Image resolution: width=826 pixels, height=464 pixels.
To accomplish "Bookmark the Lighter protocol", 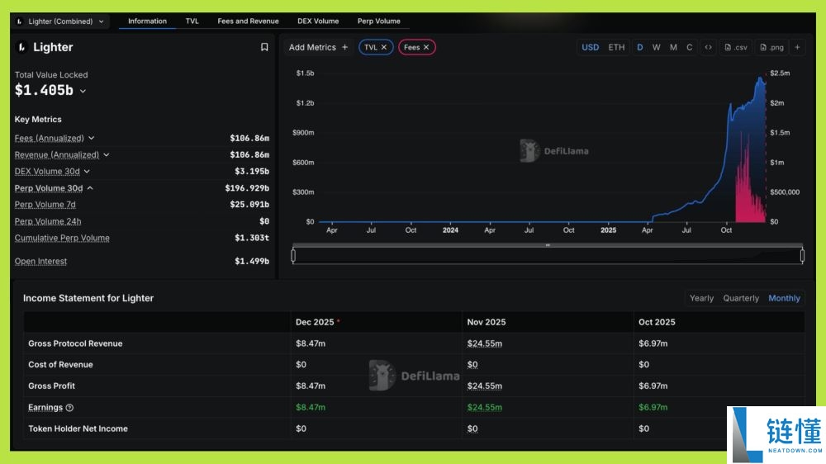I will [x=264, y=47].
